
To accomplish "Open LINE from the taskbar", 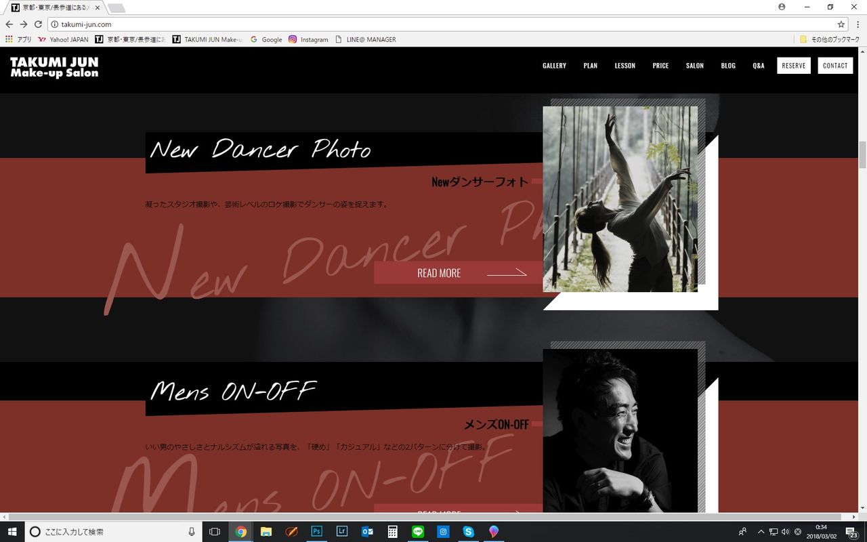I will (x=418, y=532).
